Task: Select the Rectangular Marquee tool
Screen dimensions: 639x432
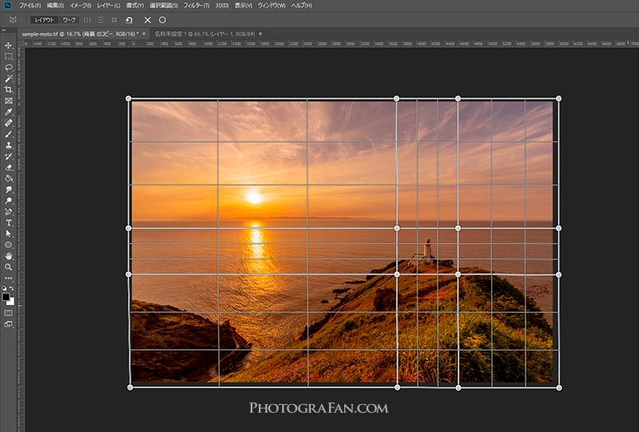Action: point(8,56)
